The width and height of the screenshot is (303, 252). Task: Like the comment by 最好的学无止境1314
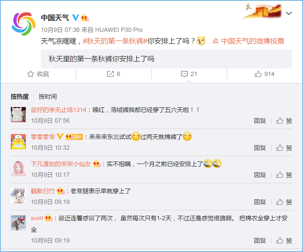[x=284, y=121]
